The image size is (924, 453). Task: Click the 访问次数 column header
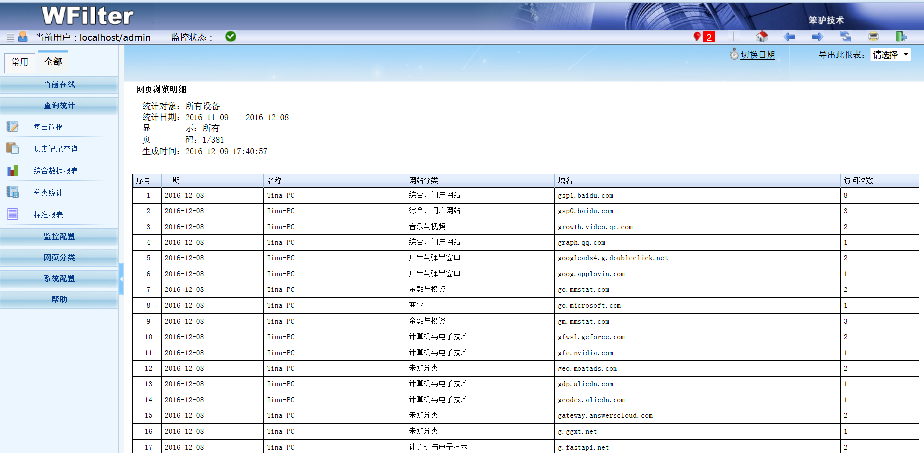pyautogui.click(x=858, y=181)
